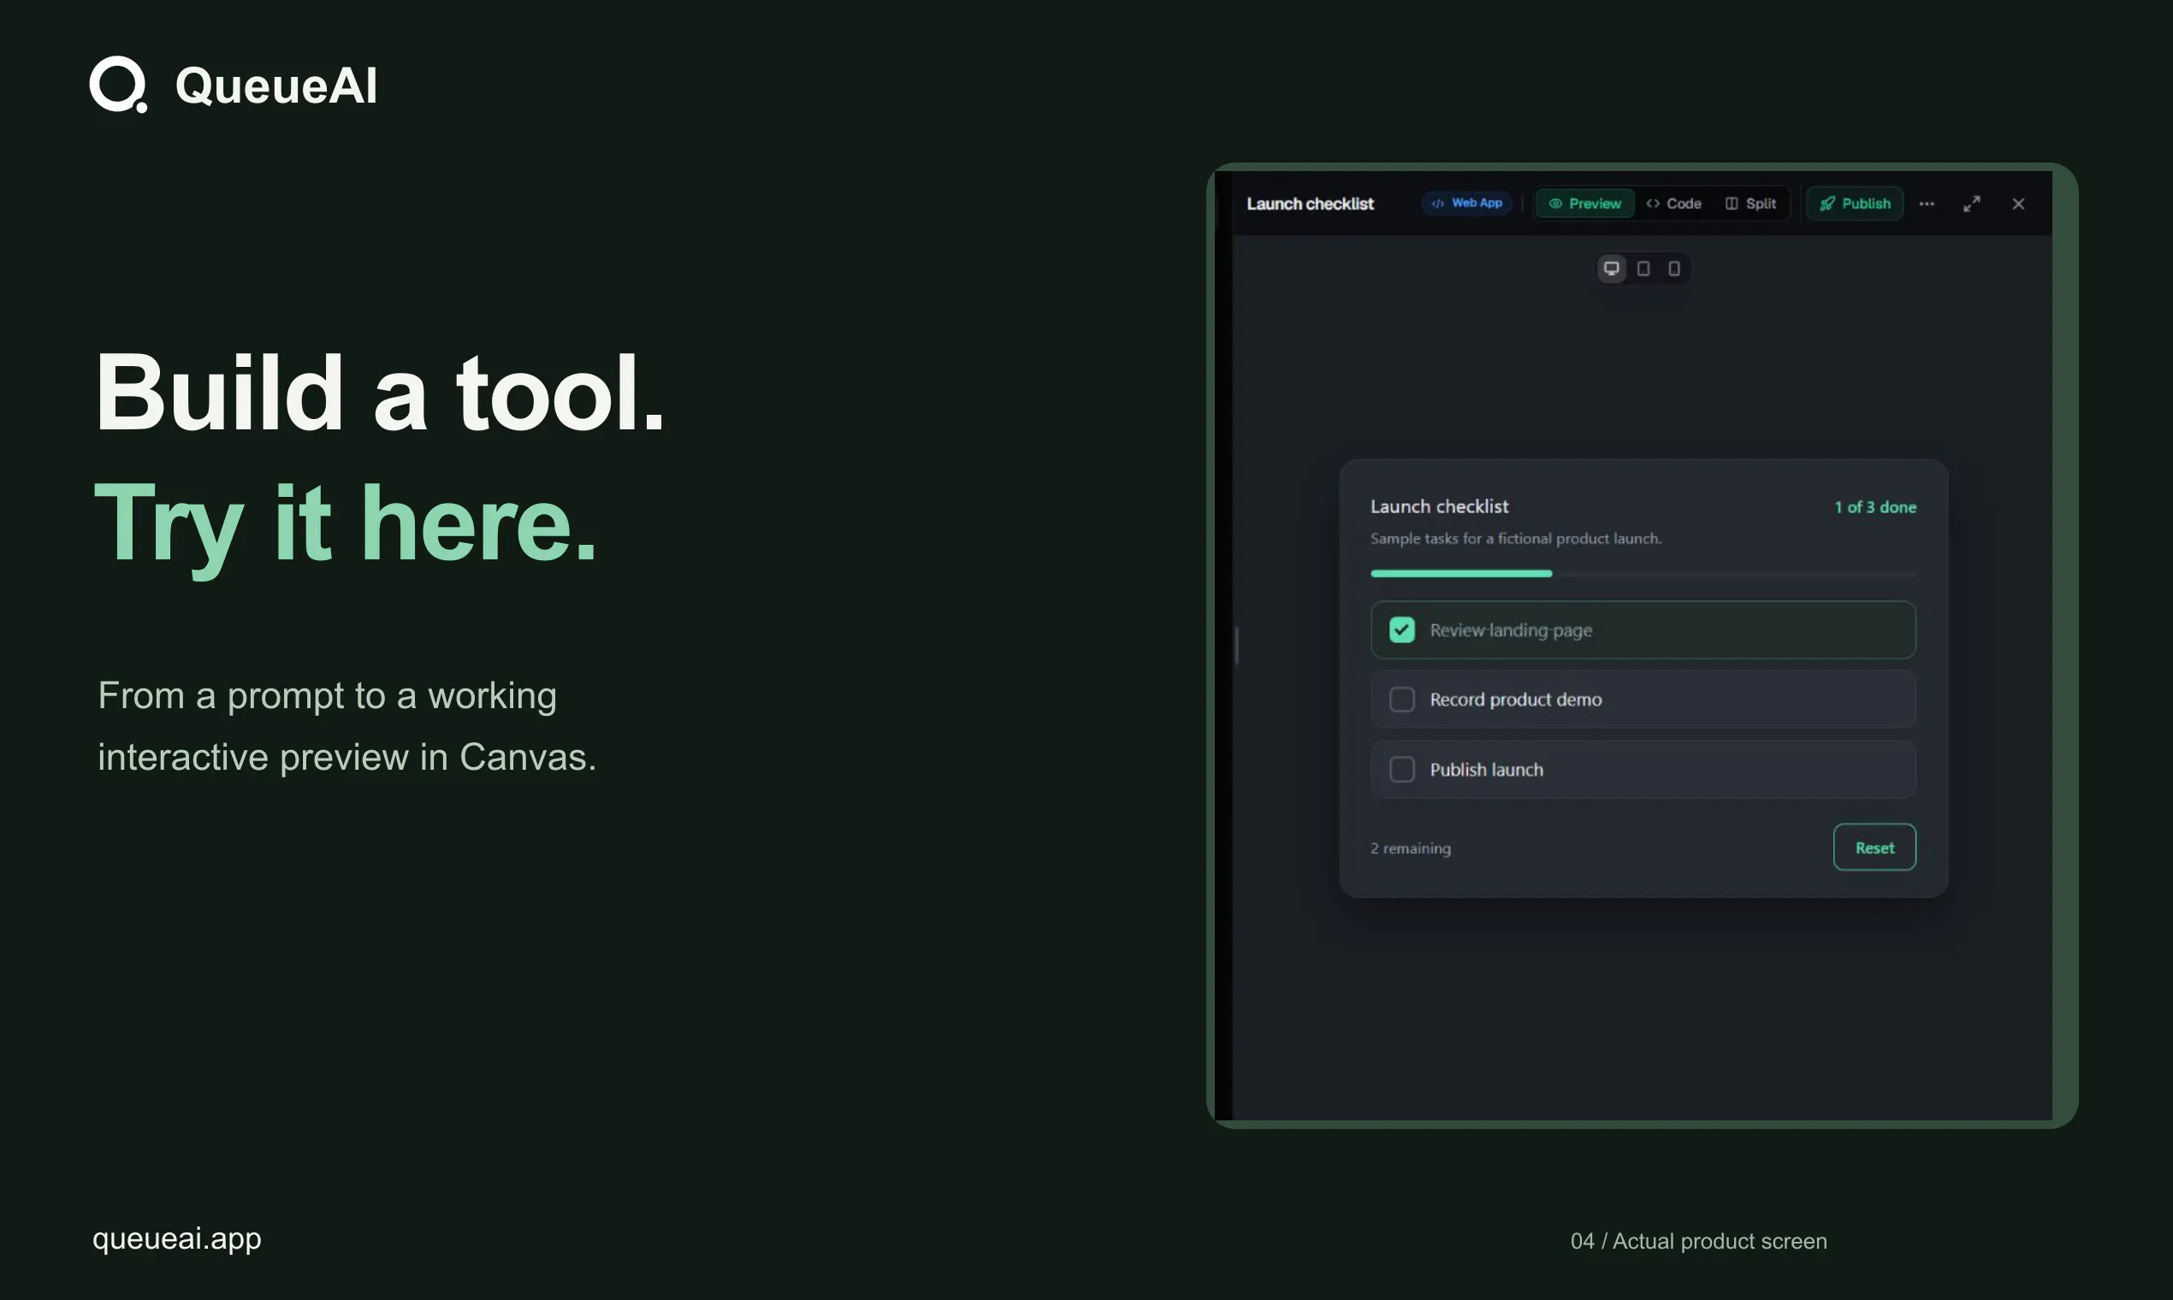Click the 'Sample tasks for a fictional product launch.' text

click(1515, 538)
